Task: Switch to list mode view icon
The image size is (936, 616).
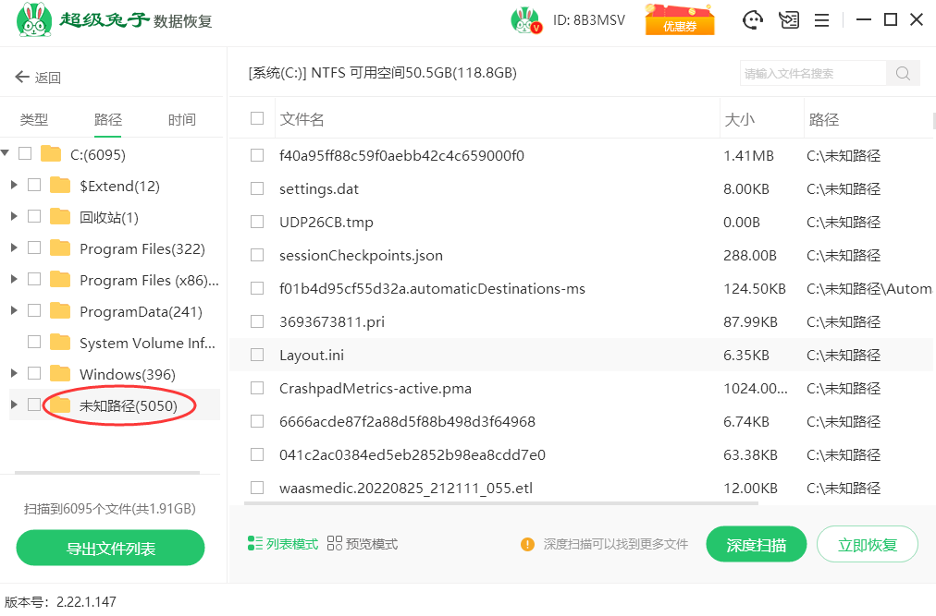Action: pyautogui.click(x=255, y=544)
